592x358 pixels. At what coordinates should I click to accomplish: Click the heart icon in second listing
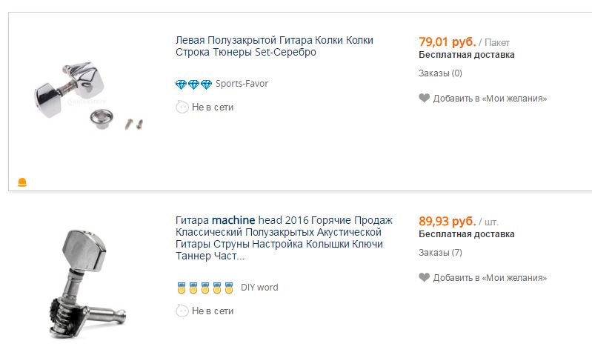424,278
